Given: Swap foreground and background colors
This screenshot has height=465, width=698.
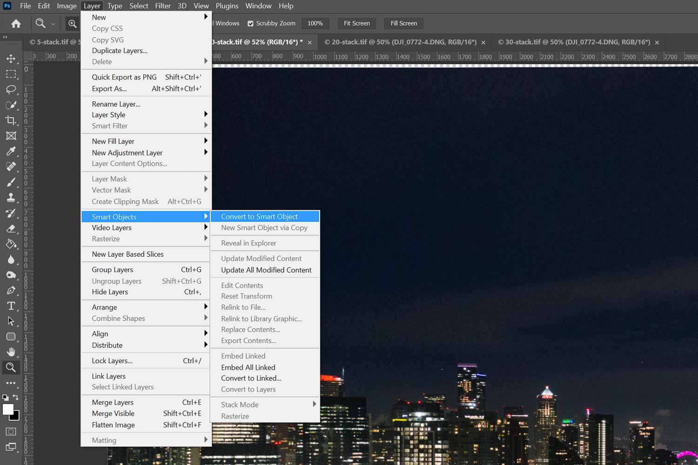Looking at the screenshot, I should [16, 397].
